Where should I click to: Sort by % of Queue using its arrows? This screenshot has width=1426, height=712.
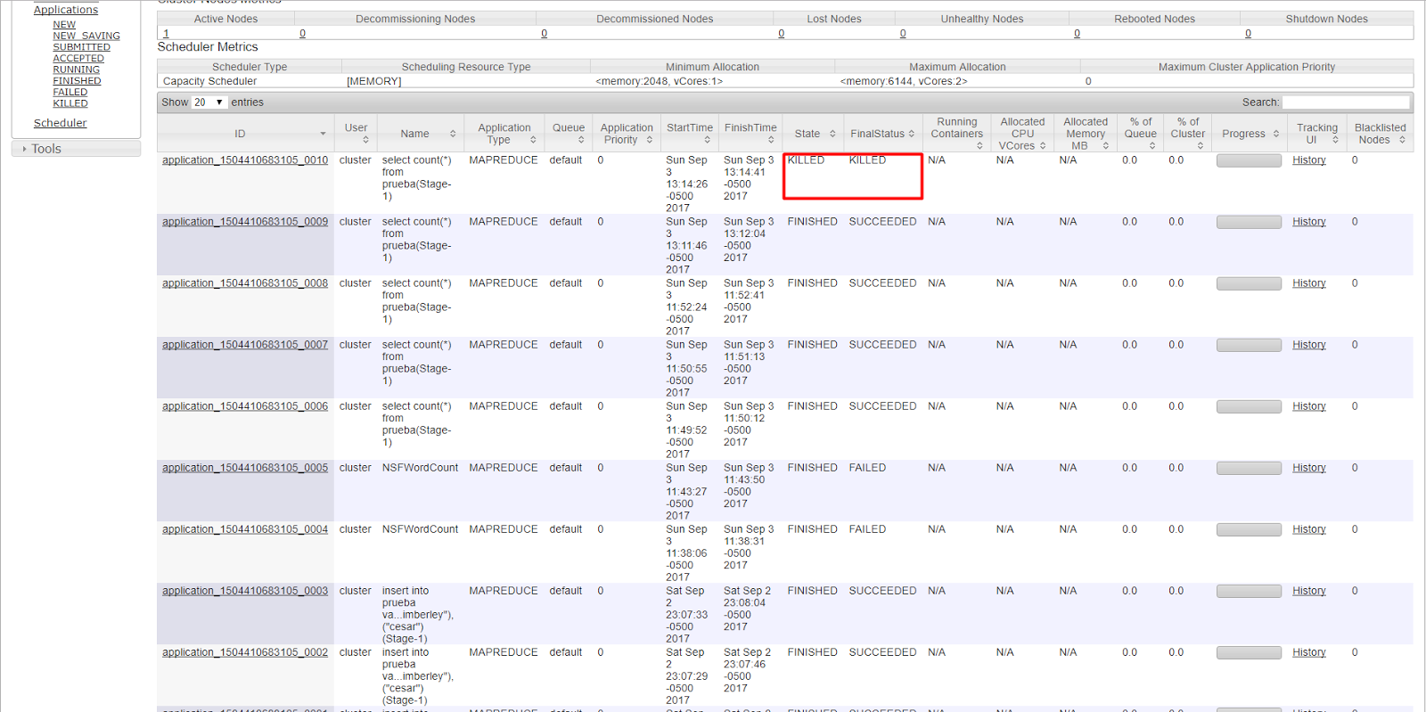point(1152,146)
